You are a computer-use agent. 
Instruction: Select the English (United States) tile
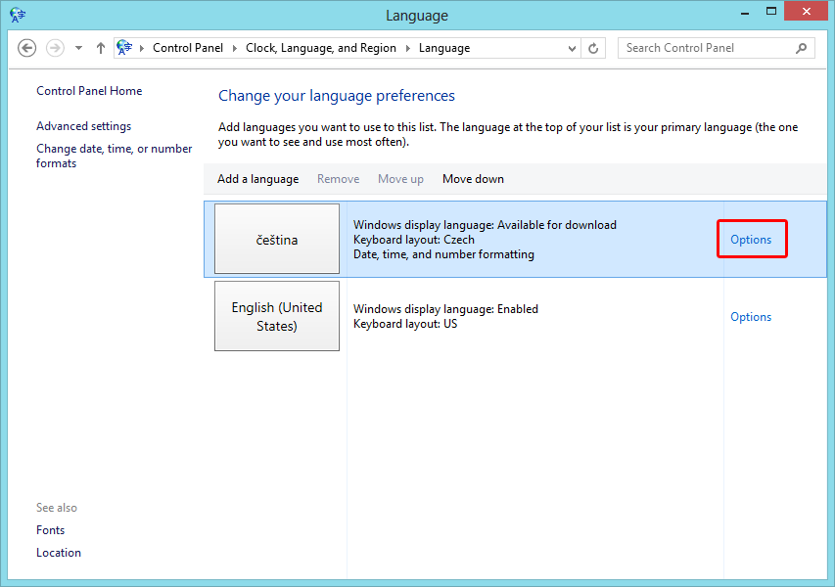[x=277, y=316]
